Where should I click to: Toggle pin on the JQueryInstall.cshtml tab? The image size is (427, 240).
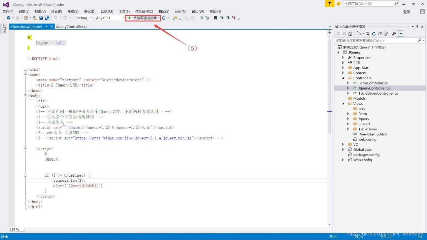[46, 26]
